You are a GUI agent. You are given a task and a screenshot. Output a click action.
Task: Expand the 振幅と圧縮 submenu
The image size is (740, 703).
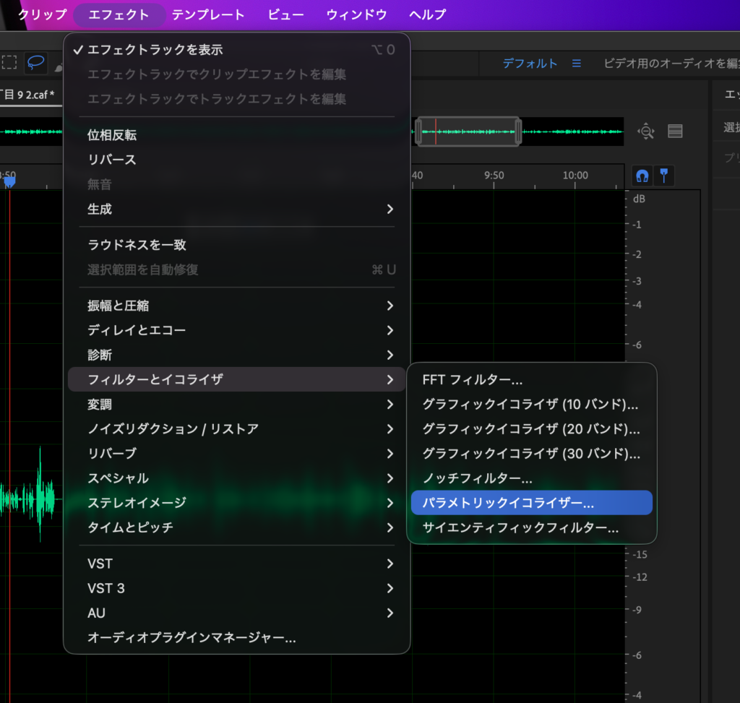[x=237, y=306]
